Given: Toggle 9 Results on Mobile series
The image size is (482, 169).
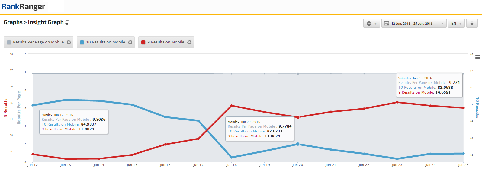Looking at the screenshot, I should point(165,42).
